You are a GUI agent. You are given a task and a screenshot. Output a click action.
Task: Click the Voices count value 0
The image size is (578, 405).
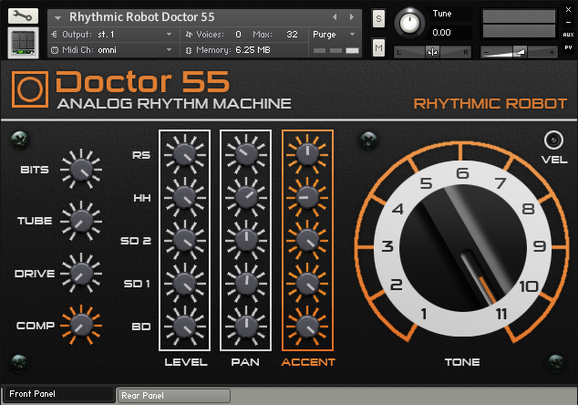(x=238, y=35)
